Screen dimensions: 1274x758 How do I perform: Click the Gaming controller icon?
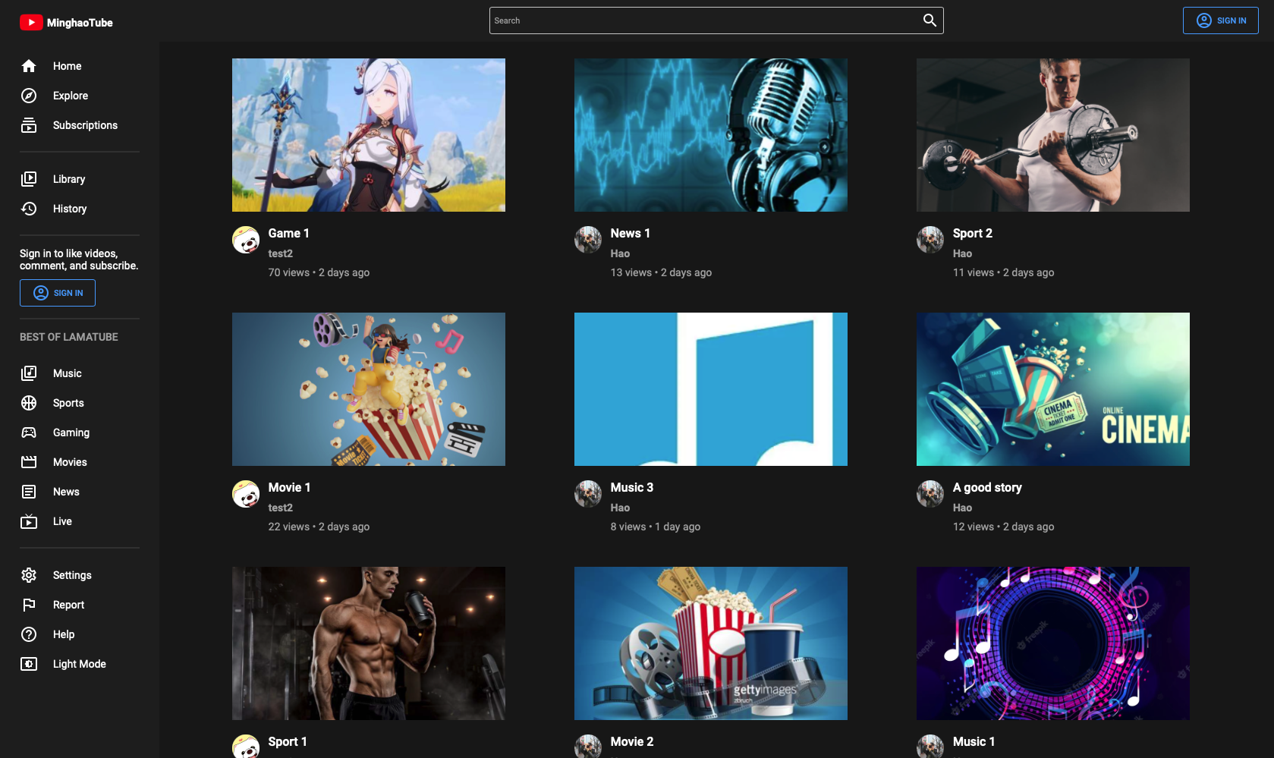click(x=29, y=432)
